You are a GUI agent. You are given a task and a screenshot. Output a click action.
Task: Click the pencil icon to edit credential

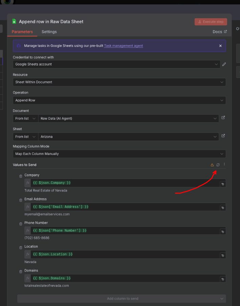click(224, 64)
